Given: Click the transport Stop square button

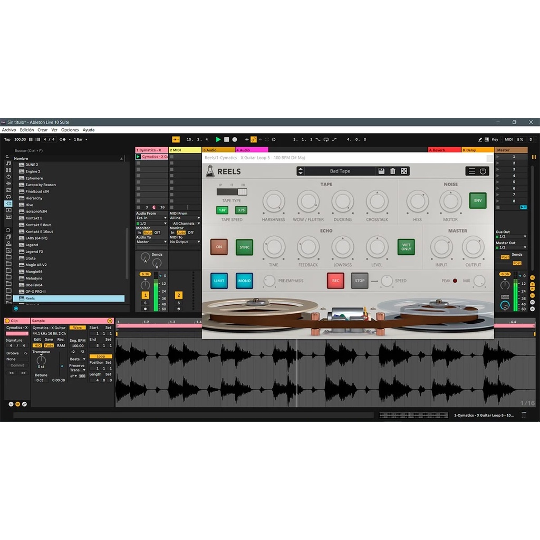Looking at the screenshot, I should tap(226, 139).
